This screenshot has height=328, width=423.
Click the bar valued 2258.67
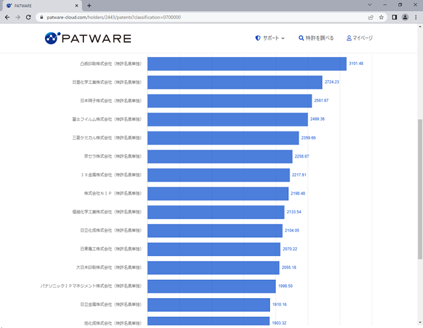pos(220,156)
